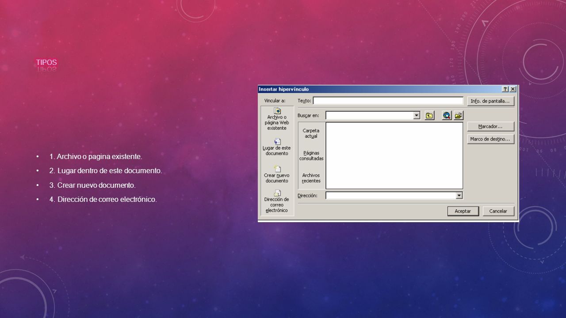The height and width of the screenshot is (318, 566).
Task: Select bullet '1. Archivo o pagina existente.'
Action: coord(96,156)
